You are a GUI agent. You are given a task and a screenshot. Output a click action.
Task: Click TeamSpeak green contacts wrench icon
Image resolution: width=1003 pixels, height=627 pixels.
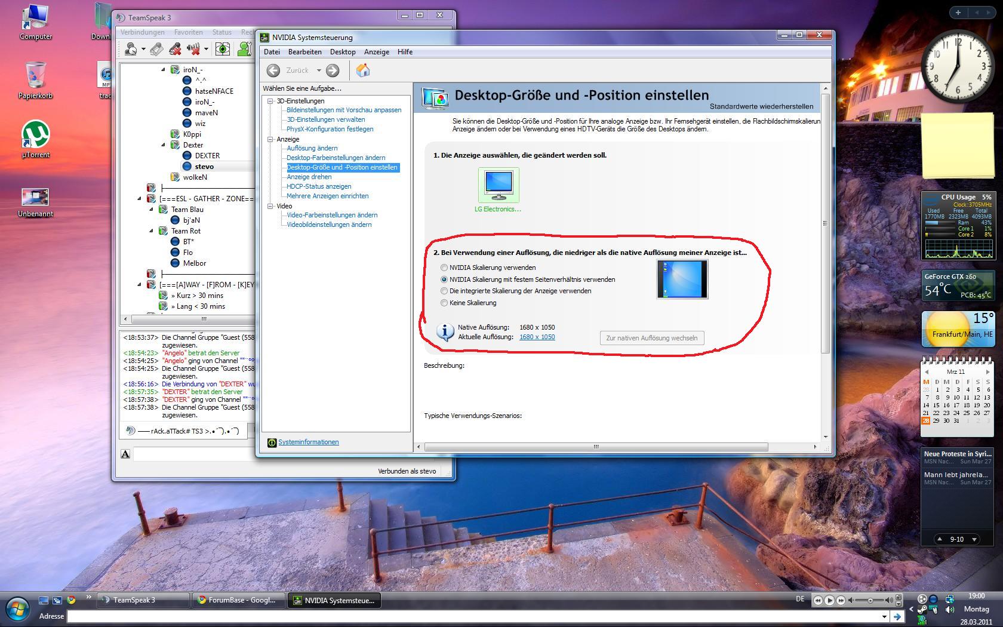[x=244, y=49]
